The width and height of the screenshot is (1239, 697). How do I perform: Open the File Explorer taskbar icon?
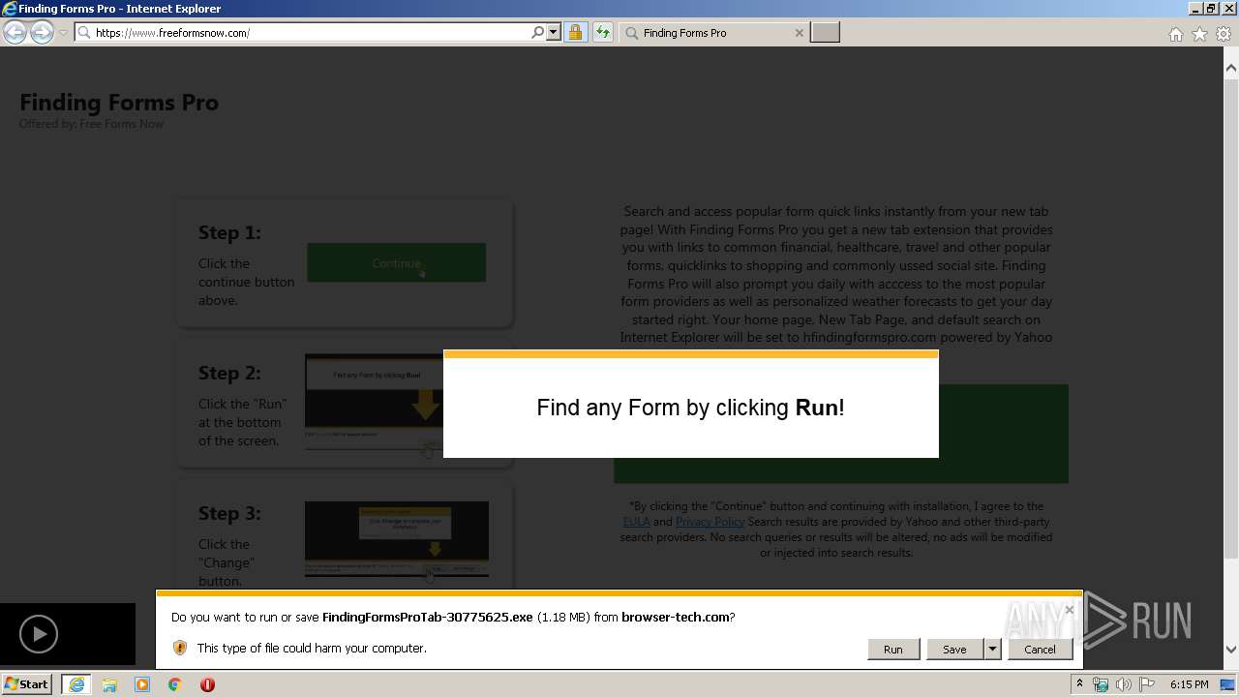coord(109,684)
